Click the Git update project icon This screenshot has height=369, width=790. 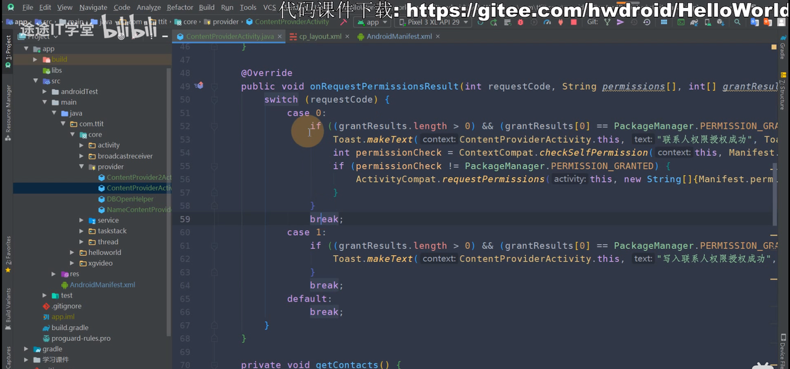click(x=607, y=22)
